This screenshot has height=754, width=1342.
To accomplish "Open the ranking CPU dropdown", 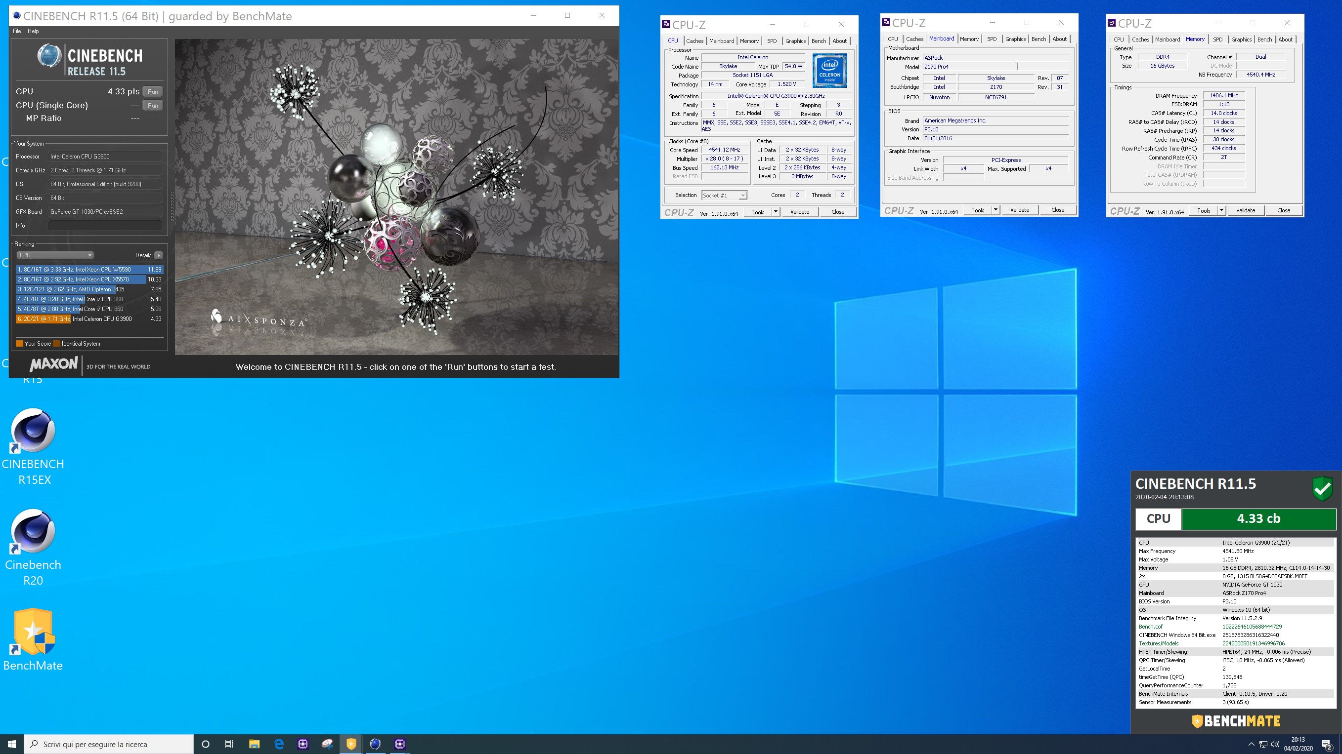I will tap(55, 255).
